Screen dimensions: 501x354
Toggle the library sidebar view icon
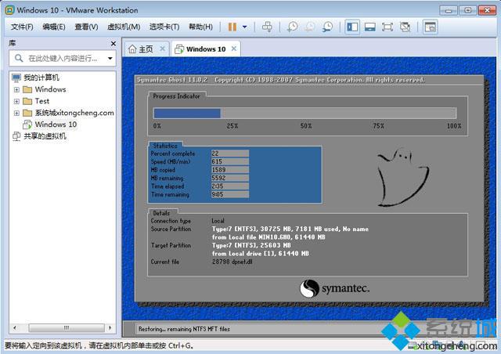352,27
